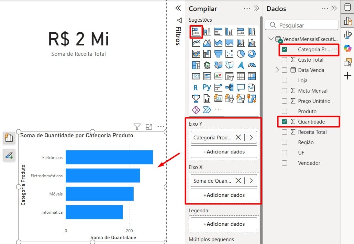Click the plus icon in right sidebar
Viewport: 354px width, 244px height.
coord(347,76)
